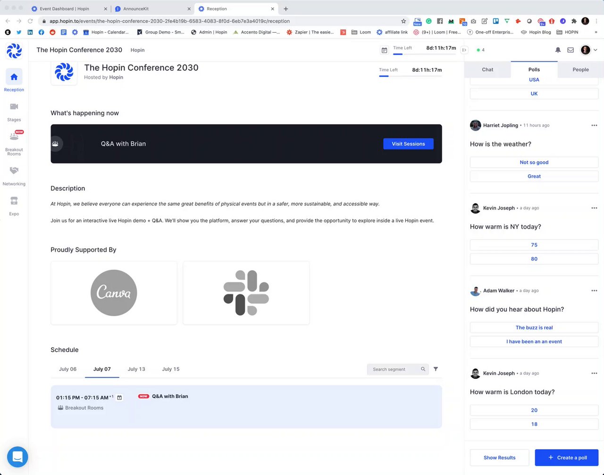Open the Hopin Blog bookmark
The height and width of the screenshot is (475, 604).
click(536, 32)
